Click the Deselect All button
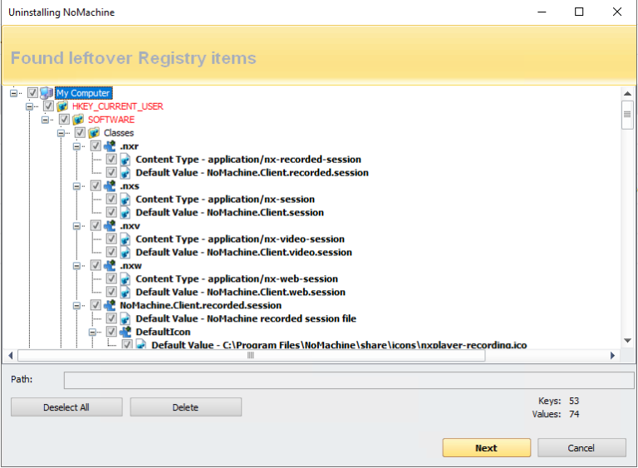 click(66, 407)
